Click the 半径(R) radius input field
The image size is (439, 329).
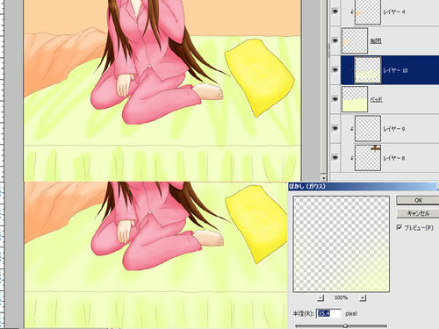(x=329, y=313)
